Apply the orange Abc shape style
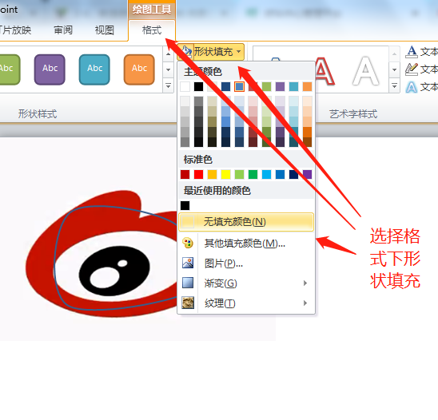The image size is (438, 420). pos(139,69)
